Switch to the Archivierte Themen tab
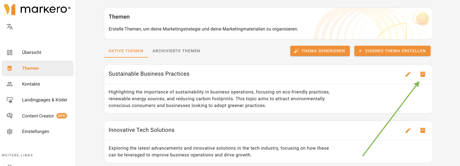The height and width of the screenshot is (166, 460). tap(176, 51)
